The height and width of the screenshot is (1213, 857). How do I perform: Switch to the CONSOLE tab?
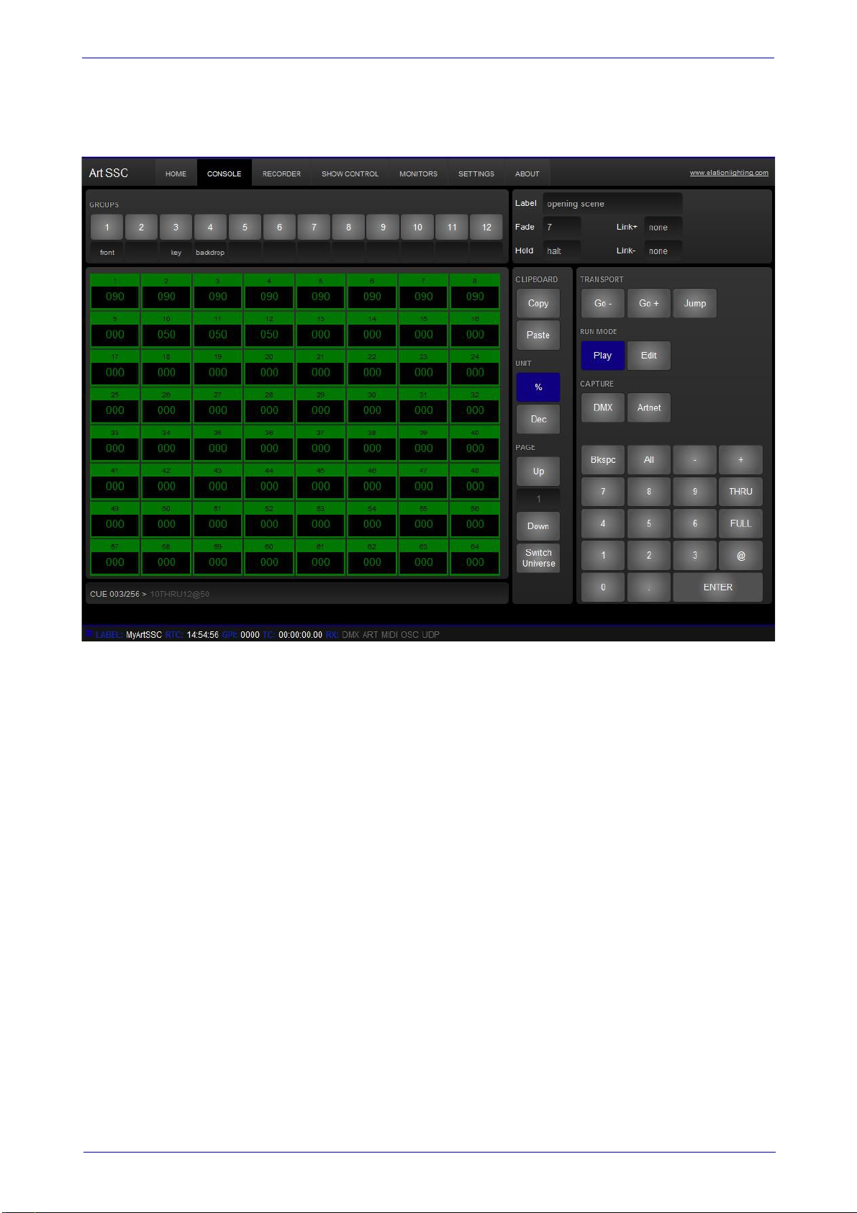click(225, 173)
